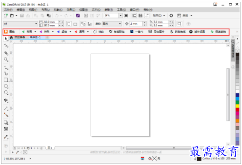Screen dimensions: 242x165
Task: Select the Zoom magnifier tool
Action: pyautogui.click(x=6, y=59)
